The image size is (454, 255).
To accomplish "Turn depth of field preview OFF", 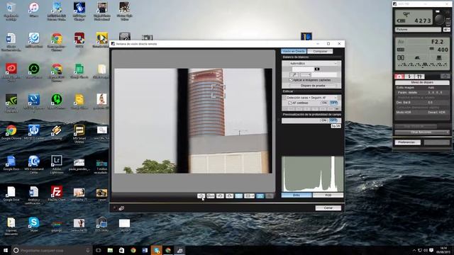I will click(x=334, y=120).
